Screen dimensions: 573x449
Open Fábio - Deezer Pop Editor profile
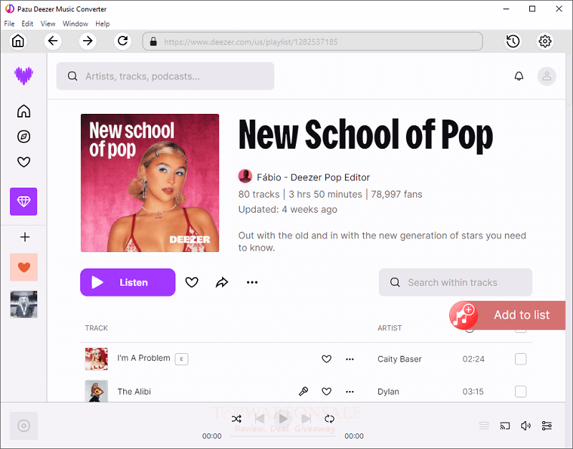click(x=313, y=177)
